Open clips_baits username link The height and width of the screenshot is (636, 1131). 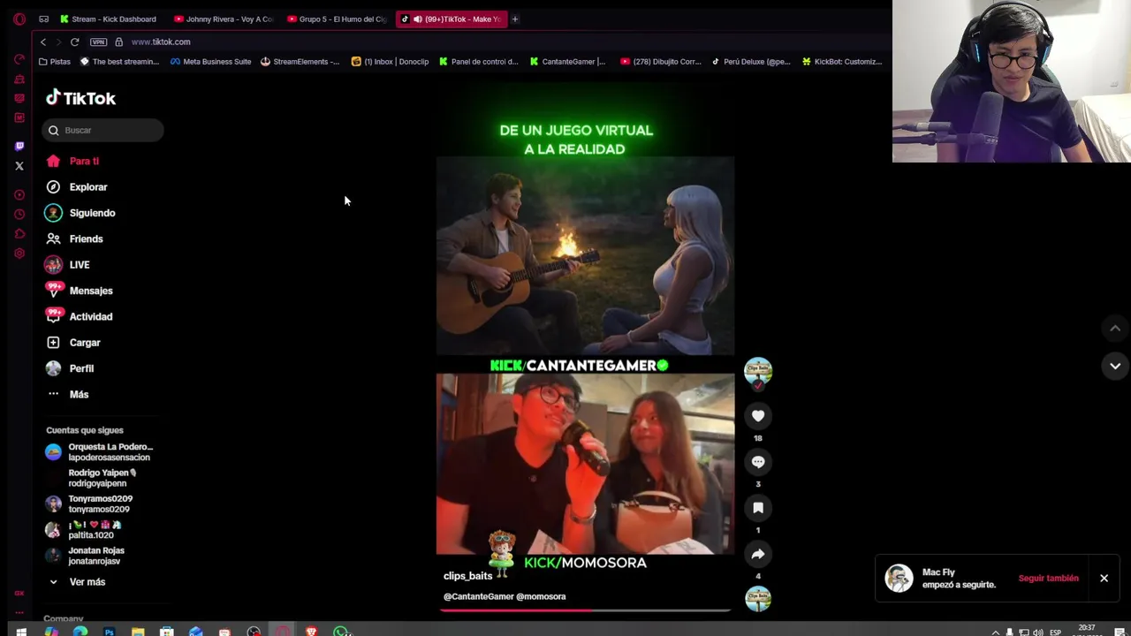pyautogui.click(x=467, y=576)
